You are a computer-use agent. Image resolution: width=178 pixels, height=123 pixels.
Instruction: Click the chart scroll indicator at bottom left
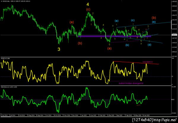[x=6, y=117]
